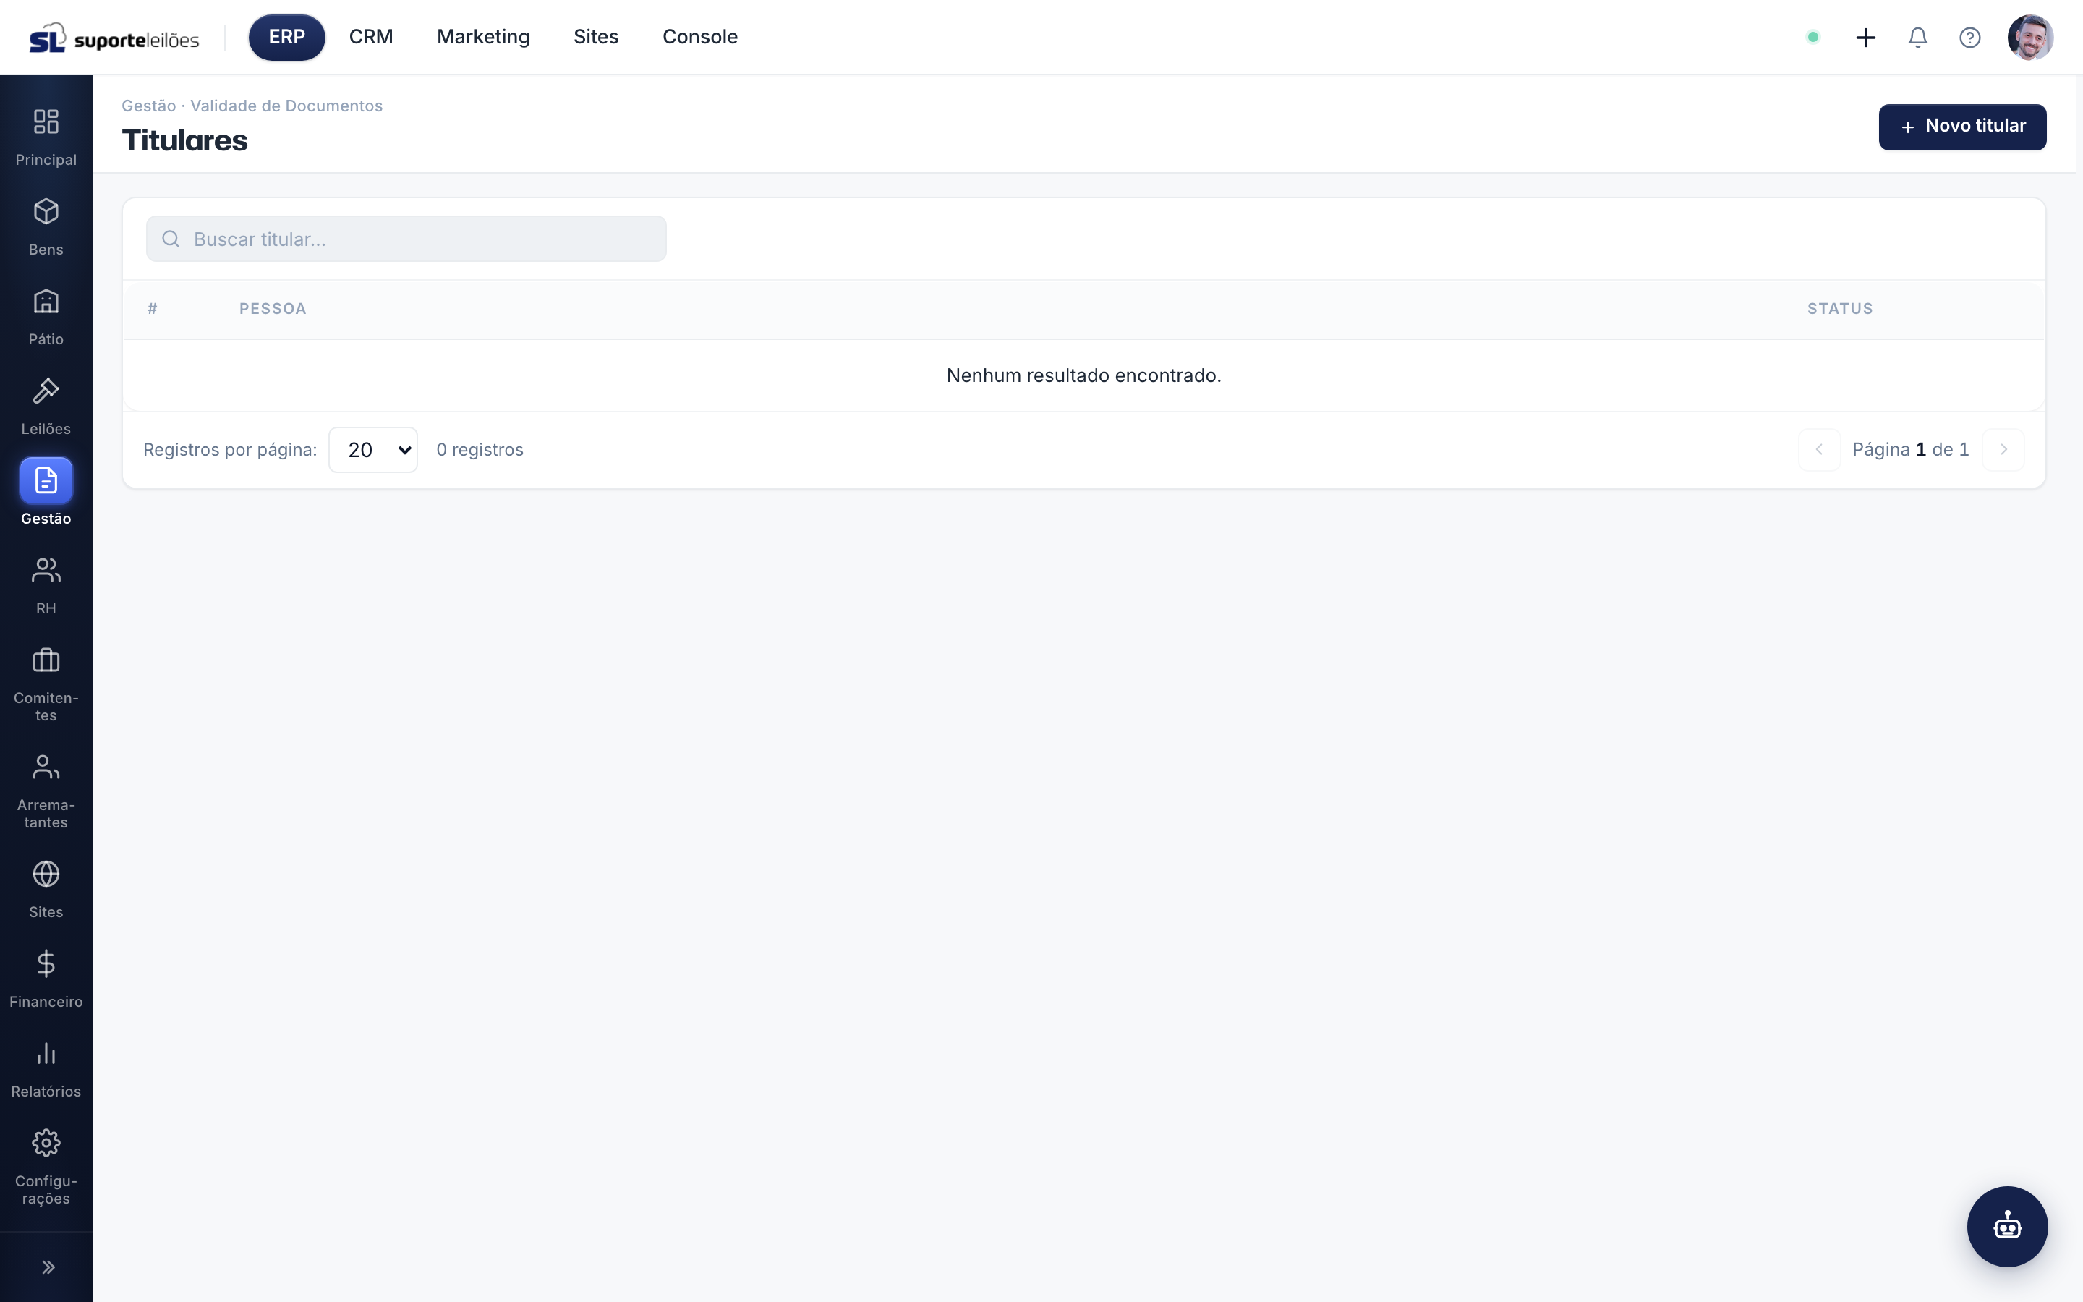This screenshot has height=1302, width=2083.
Task: Open Sites globe icon in sidebar
Action: coord(46,873)
